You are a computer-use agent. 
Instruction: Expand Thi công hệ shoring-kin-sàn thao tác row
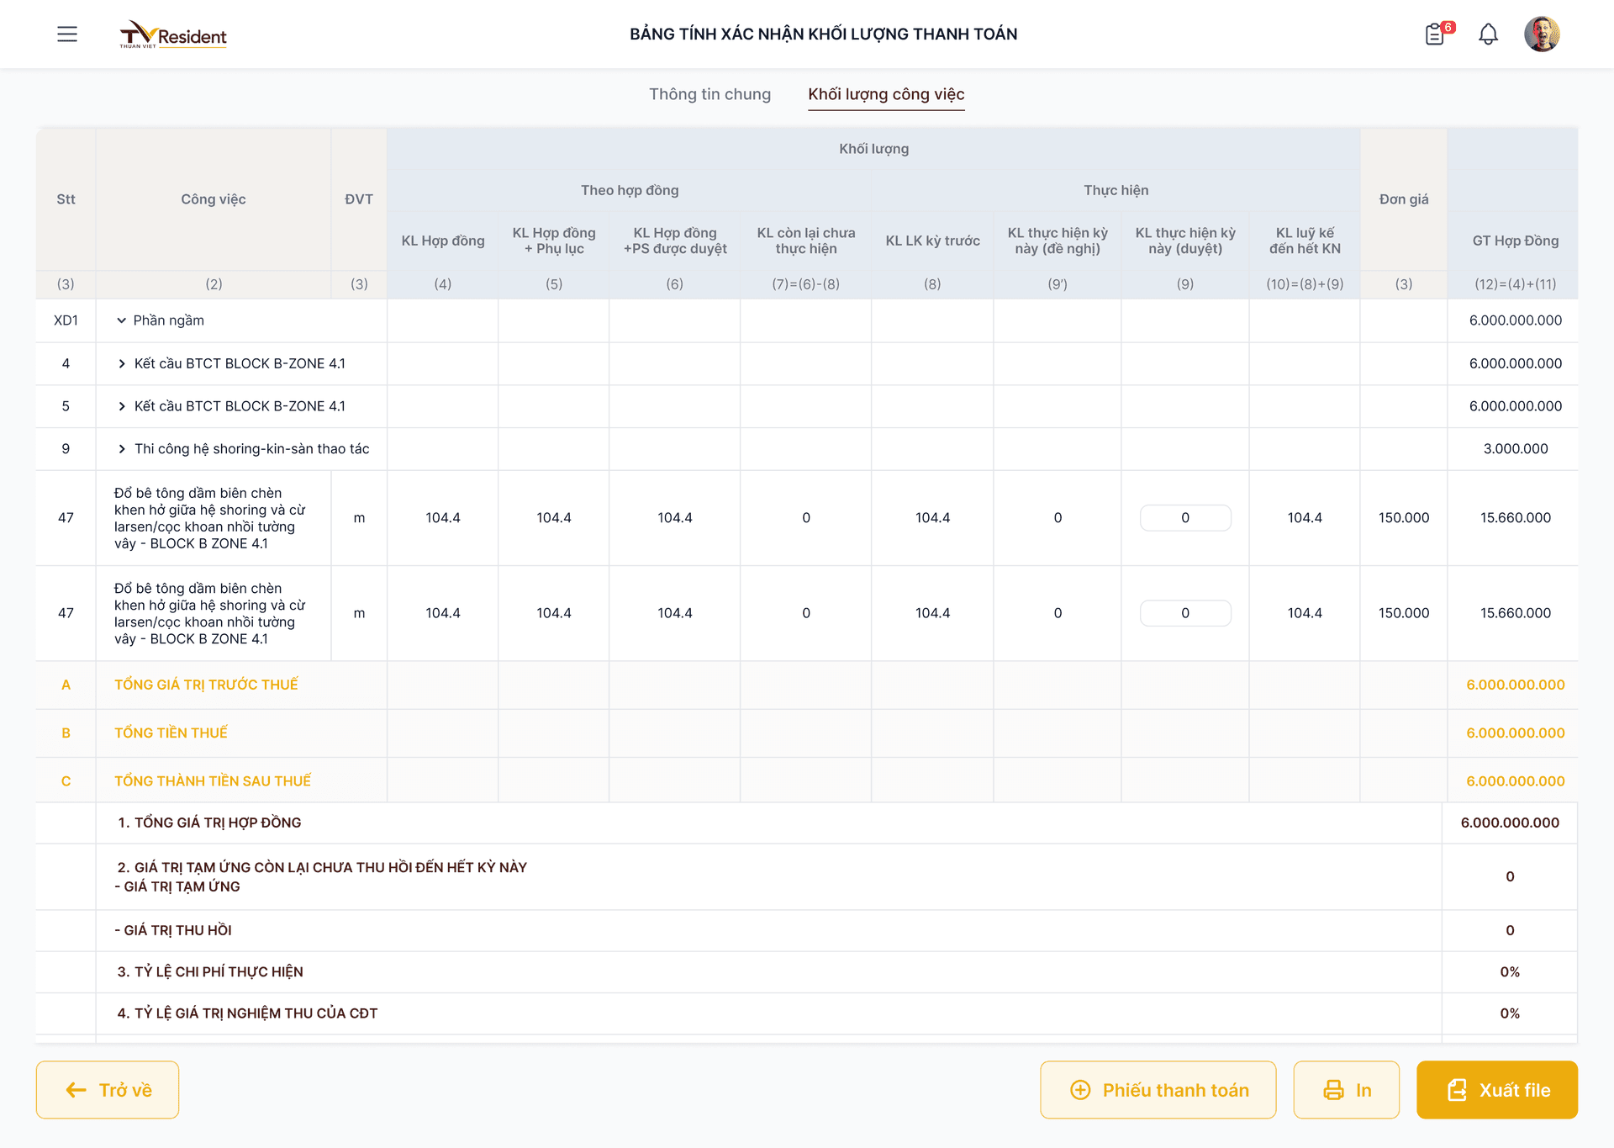click(x=122, y=449)
